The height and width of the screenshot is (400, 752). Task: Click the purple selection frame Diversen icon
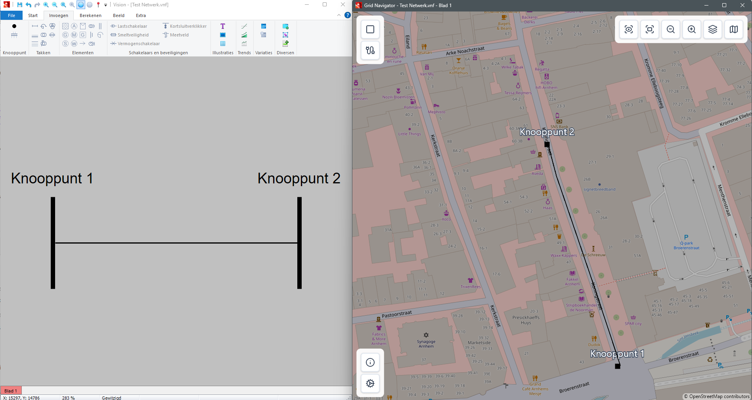(x=285, y=35)
